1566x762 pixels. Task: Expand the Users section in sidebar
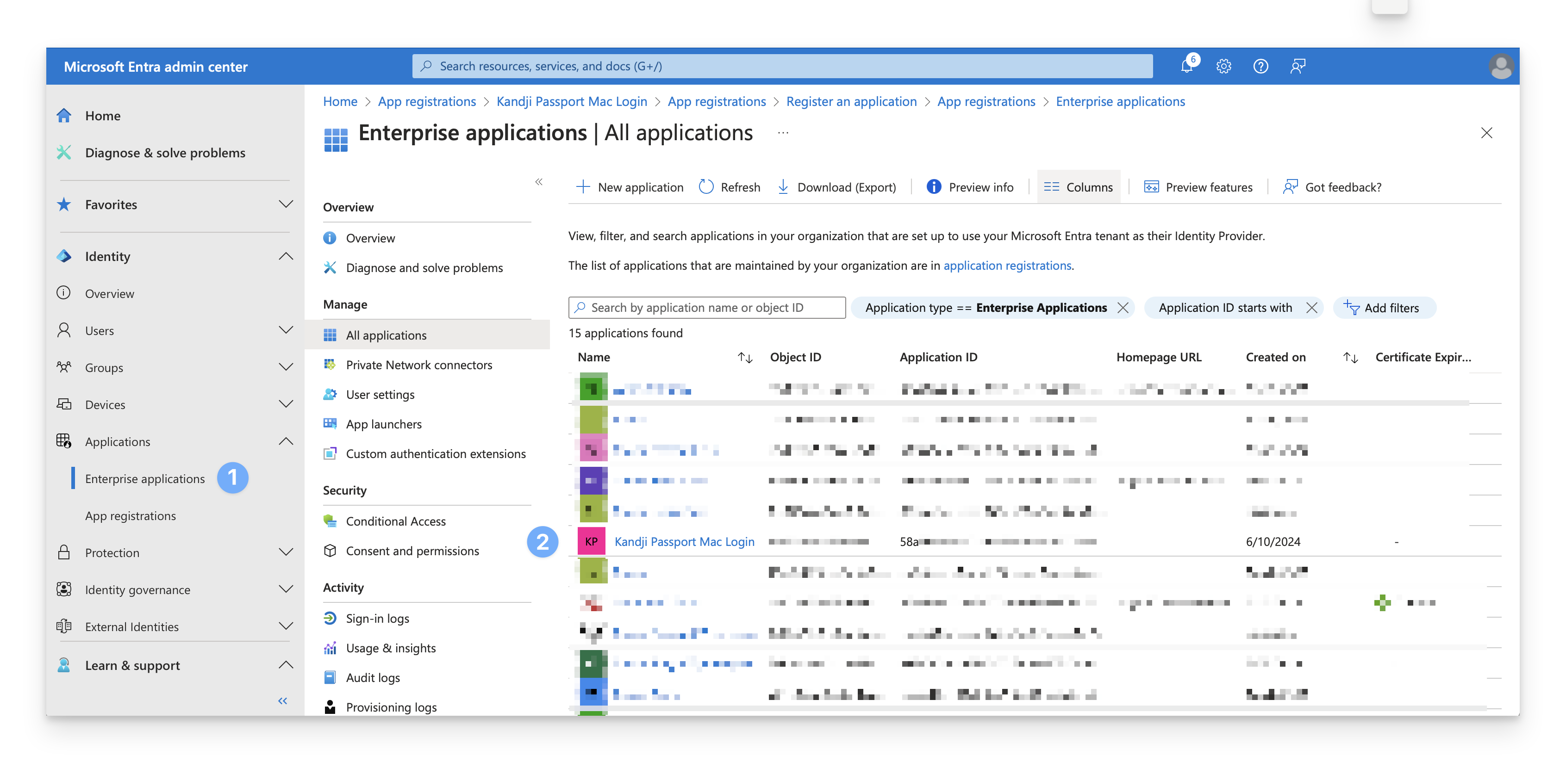pos(286,330)
